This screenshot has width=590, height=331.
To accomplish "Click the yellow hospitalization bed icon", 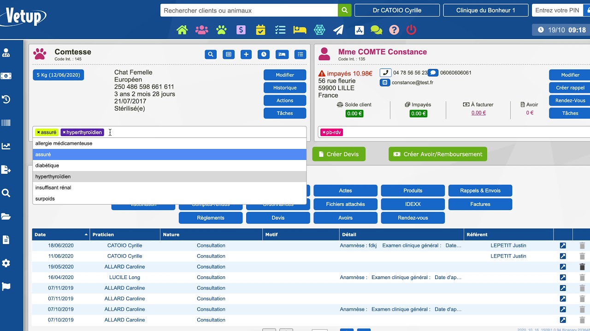I will click(300, 30).
